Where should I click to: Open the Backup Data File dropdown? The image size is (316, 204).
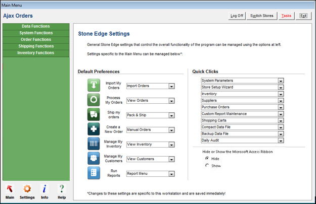click(x=281, y=133)
